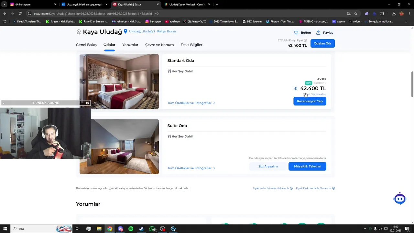
Task: Expand Tüm Özellikler ve Fotoğraflar for Suite Oda
Action: pyautogui.click(x=191, y=168)
